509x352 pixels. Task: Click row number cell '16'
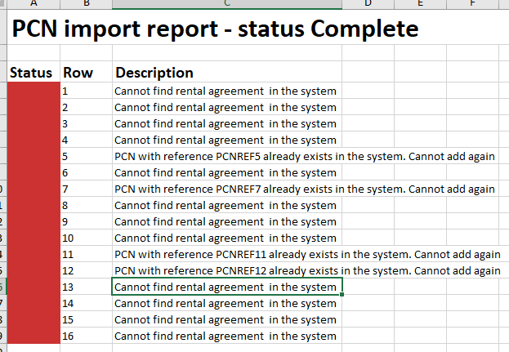(86, 336)
